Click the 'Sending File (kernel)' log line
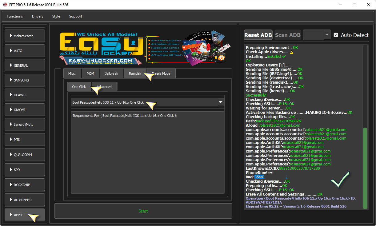Screen dimensions: 376x226 270,91
